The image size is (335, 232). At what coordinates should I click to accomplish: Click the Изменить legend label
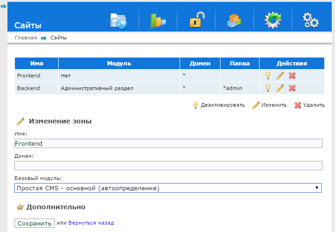point(274,105)
